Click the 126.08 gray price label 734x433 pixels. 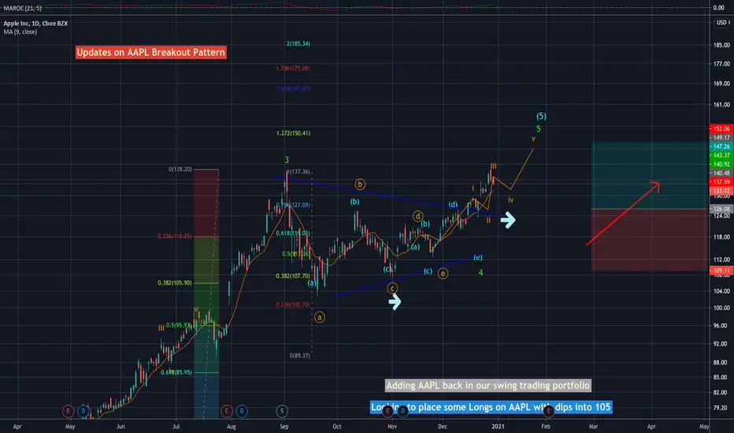[x=721, y=209]
